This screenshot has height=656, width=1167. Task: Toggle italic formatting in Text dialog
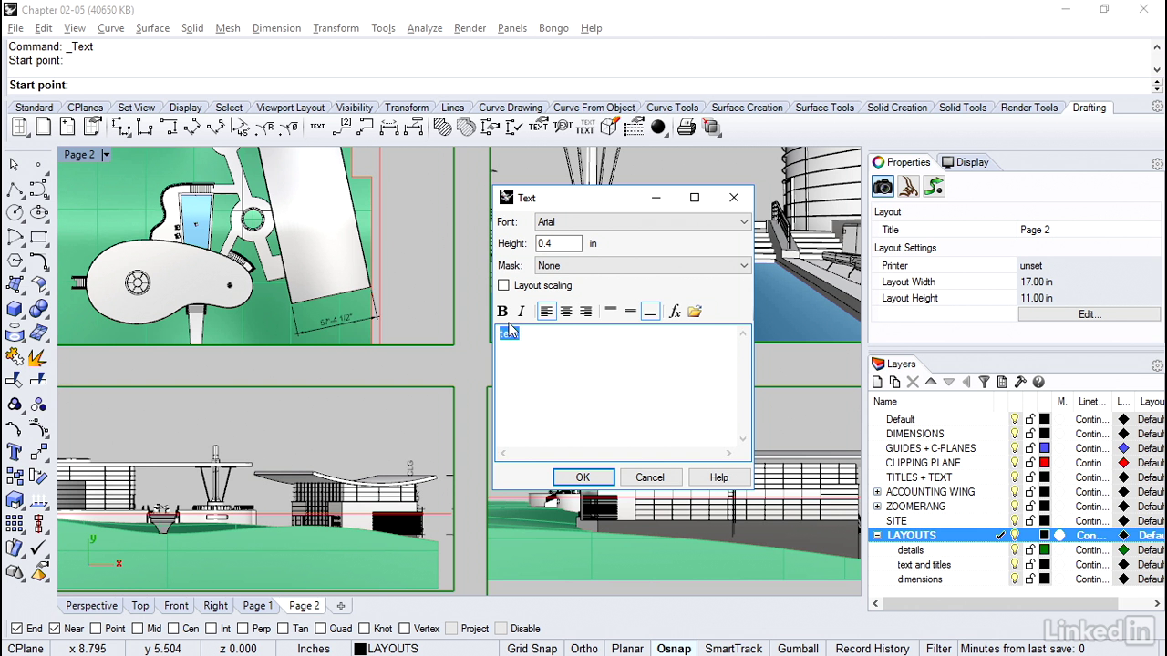click(x=522, y=312)
